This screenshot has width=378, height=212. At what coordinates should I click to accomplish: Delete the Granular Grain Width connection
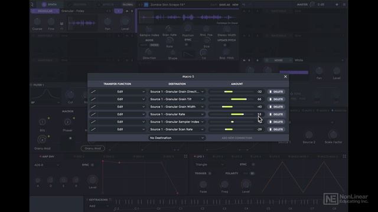point(276,107)
